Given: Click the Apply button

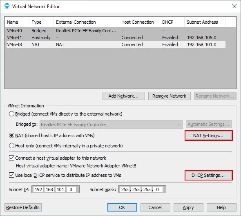Looking at the screenshot, I should 188,207.
